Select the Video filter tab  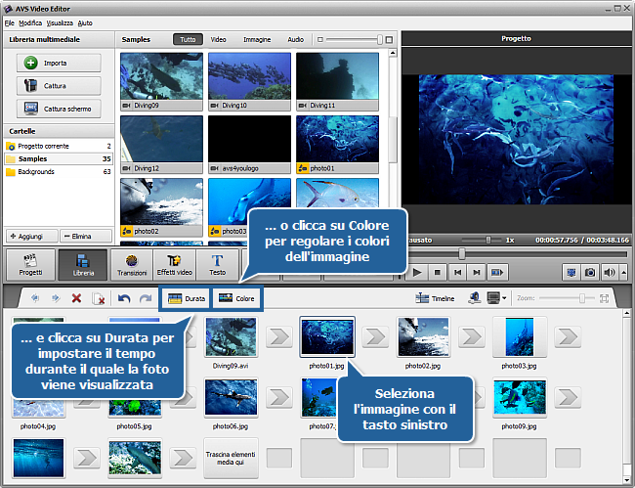click(x=218, y=40)
